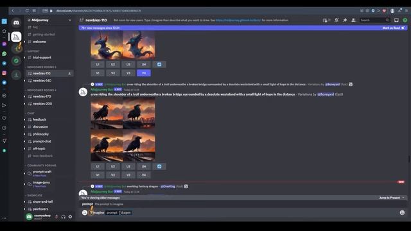Click the @Boneyard mention in crow message
411x231 pixels.
point(326,94)
